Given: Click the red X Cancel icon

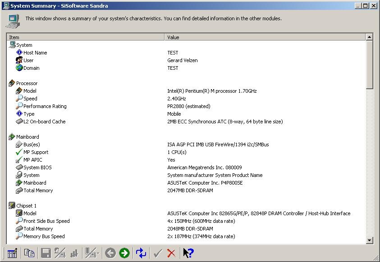Looking at the screenshot, I should tap(171, 253).
